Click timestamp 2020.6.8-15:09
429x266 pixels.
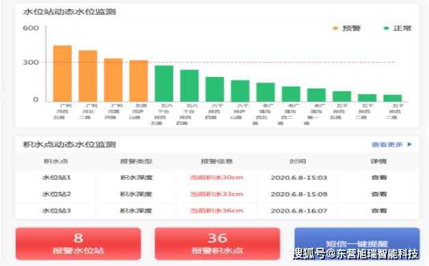(299, 194)
